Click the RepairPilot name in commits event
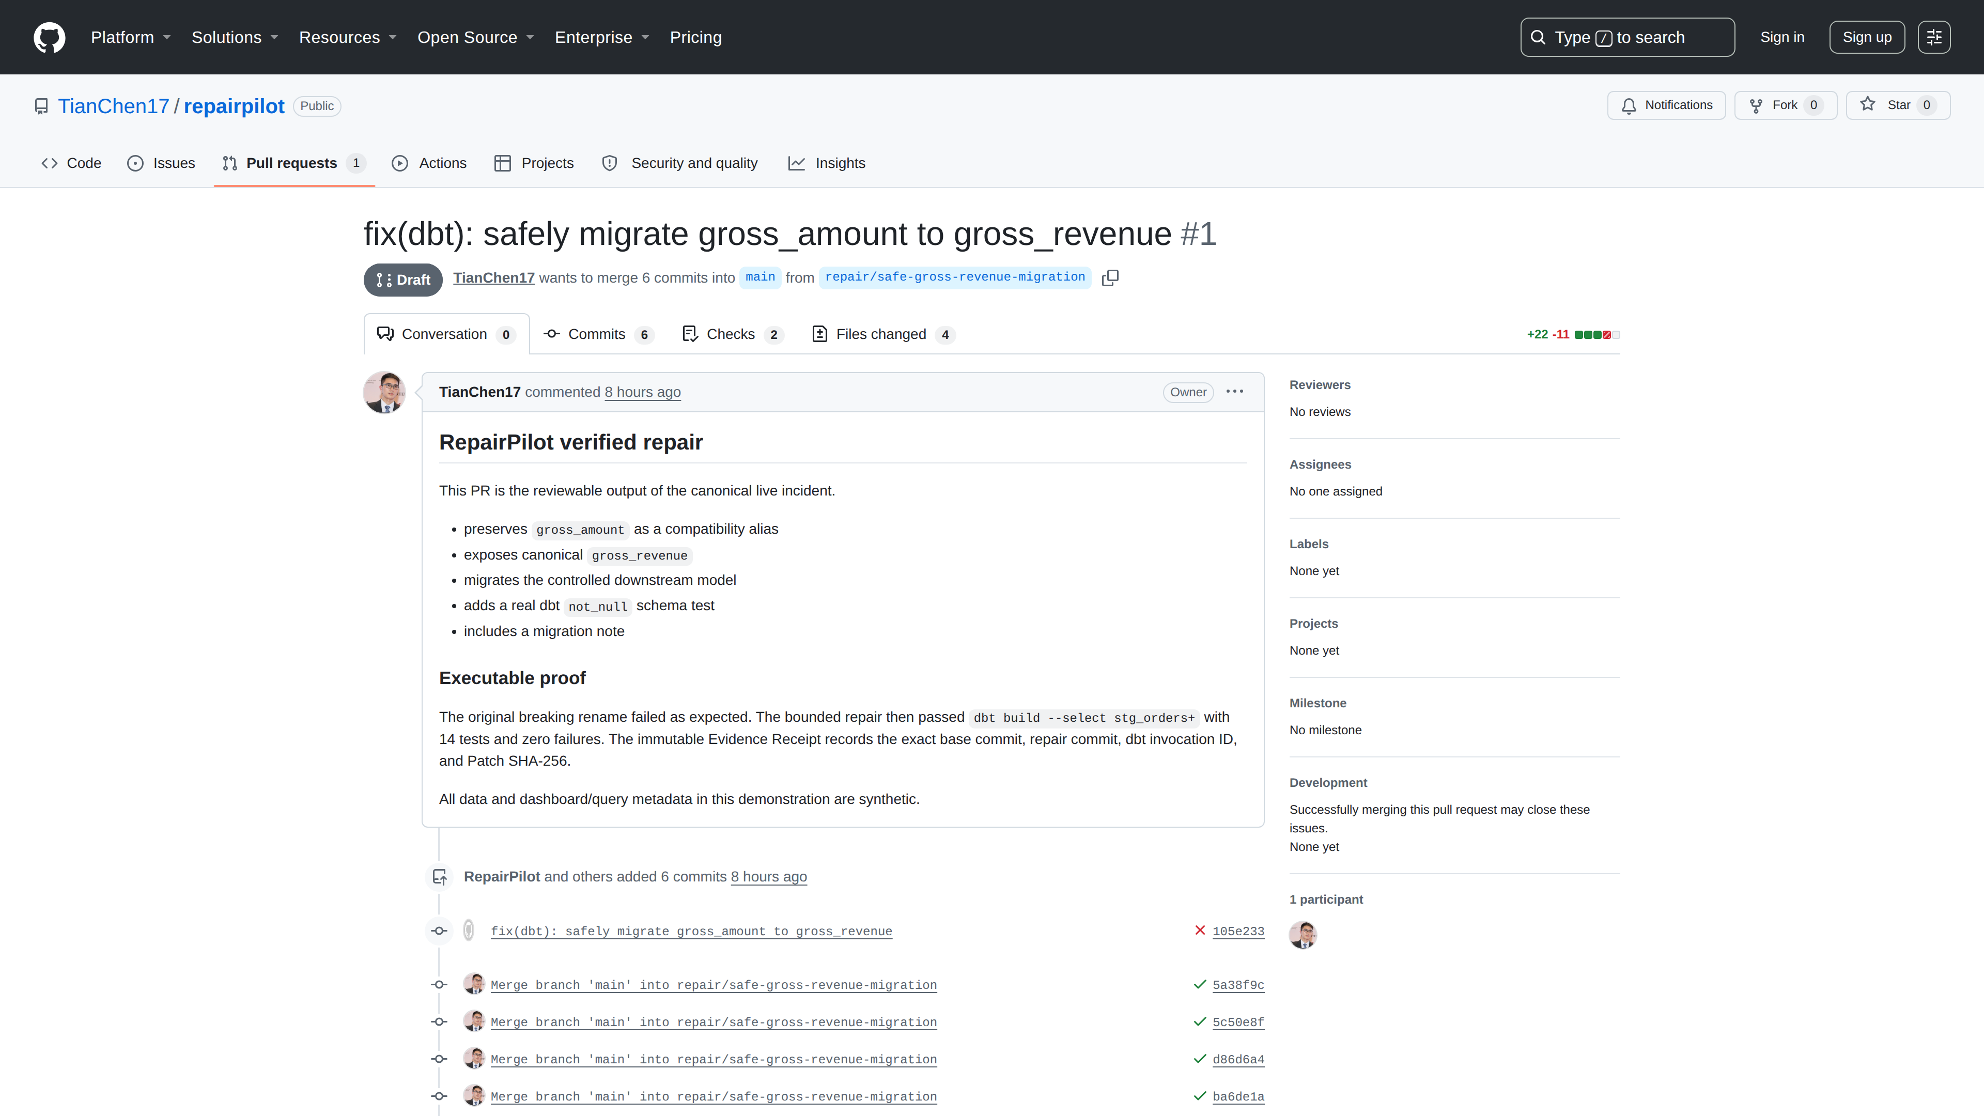 coord(501,876)
